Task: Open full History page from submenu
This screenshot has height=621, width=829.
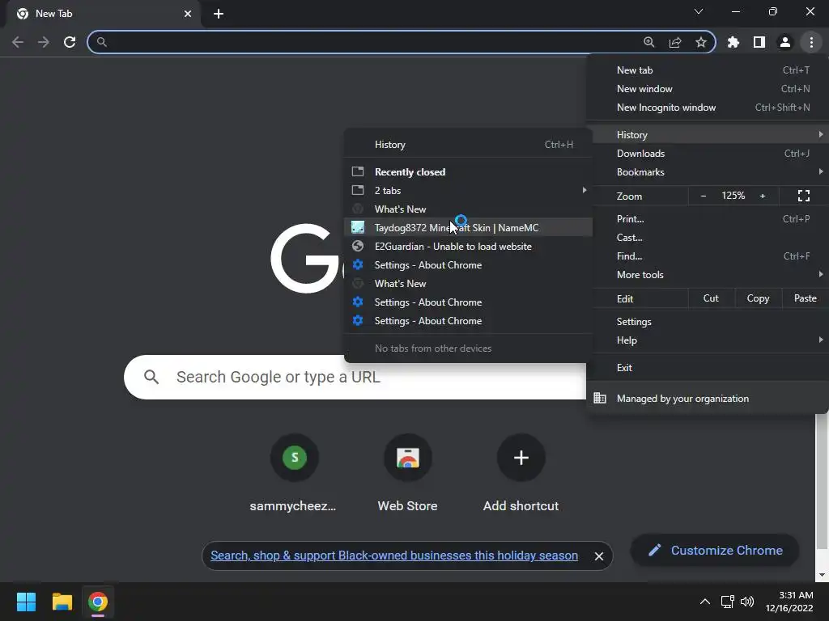Action: [x=468, y=145]
